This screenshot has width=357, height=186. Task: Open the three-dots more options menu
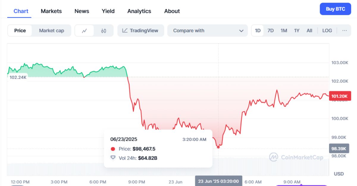point(345,31)
